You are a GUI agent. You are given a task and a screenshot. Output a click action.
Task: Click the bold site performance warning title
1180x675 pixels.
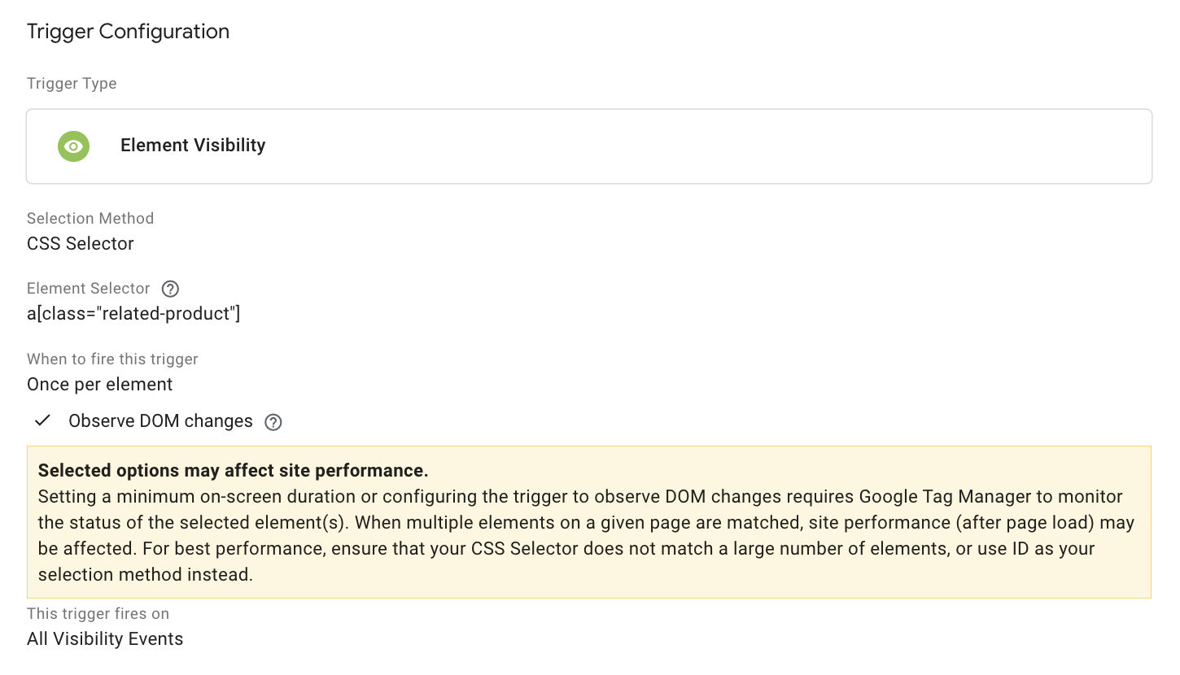(233, 470)
